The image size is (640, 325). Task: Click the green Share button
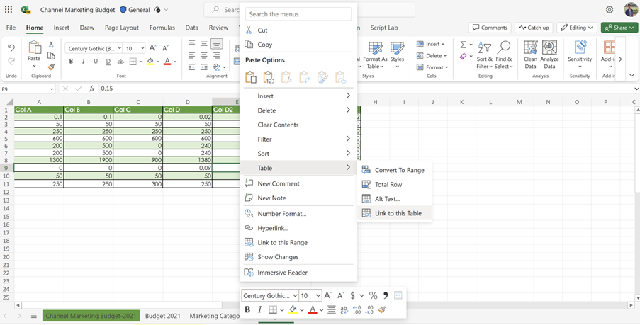[x=619, y=28]
